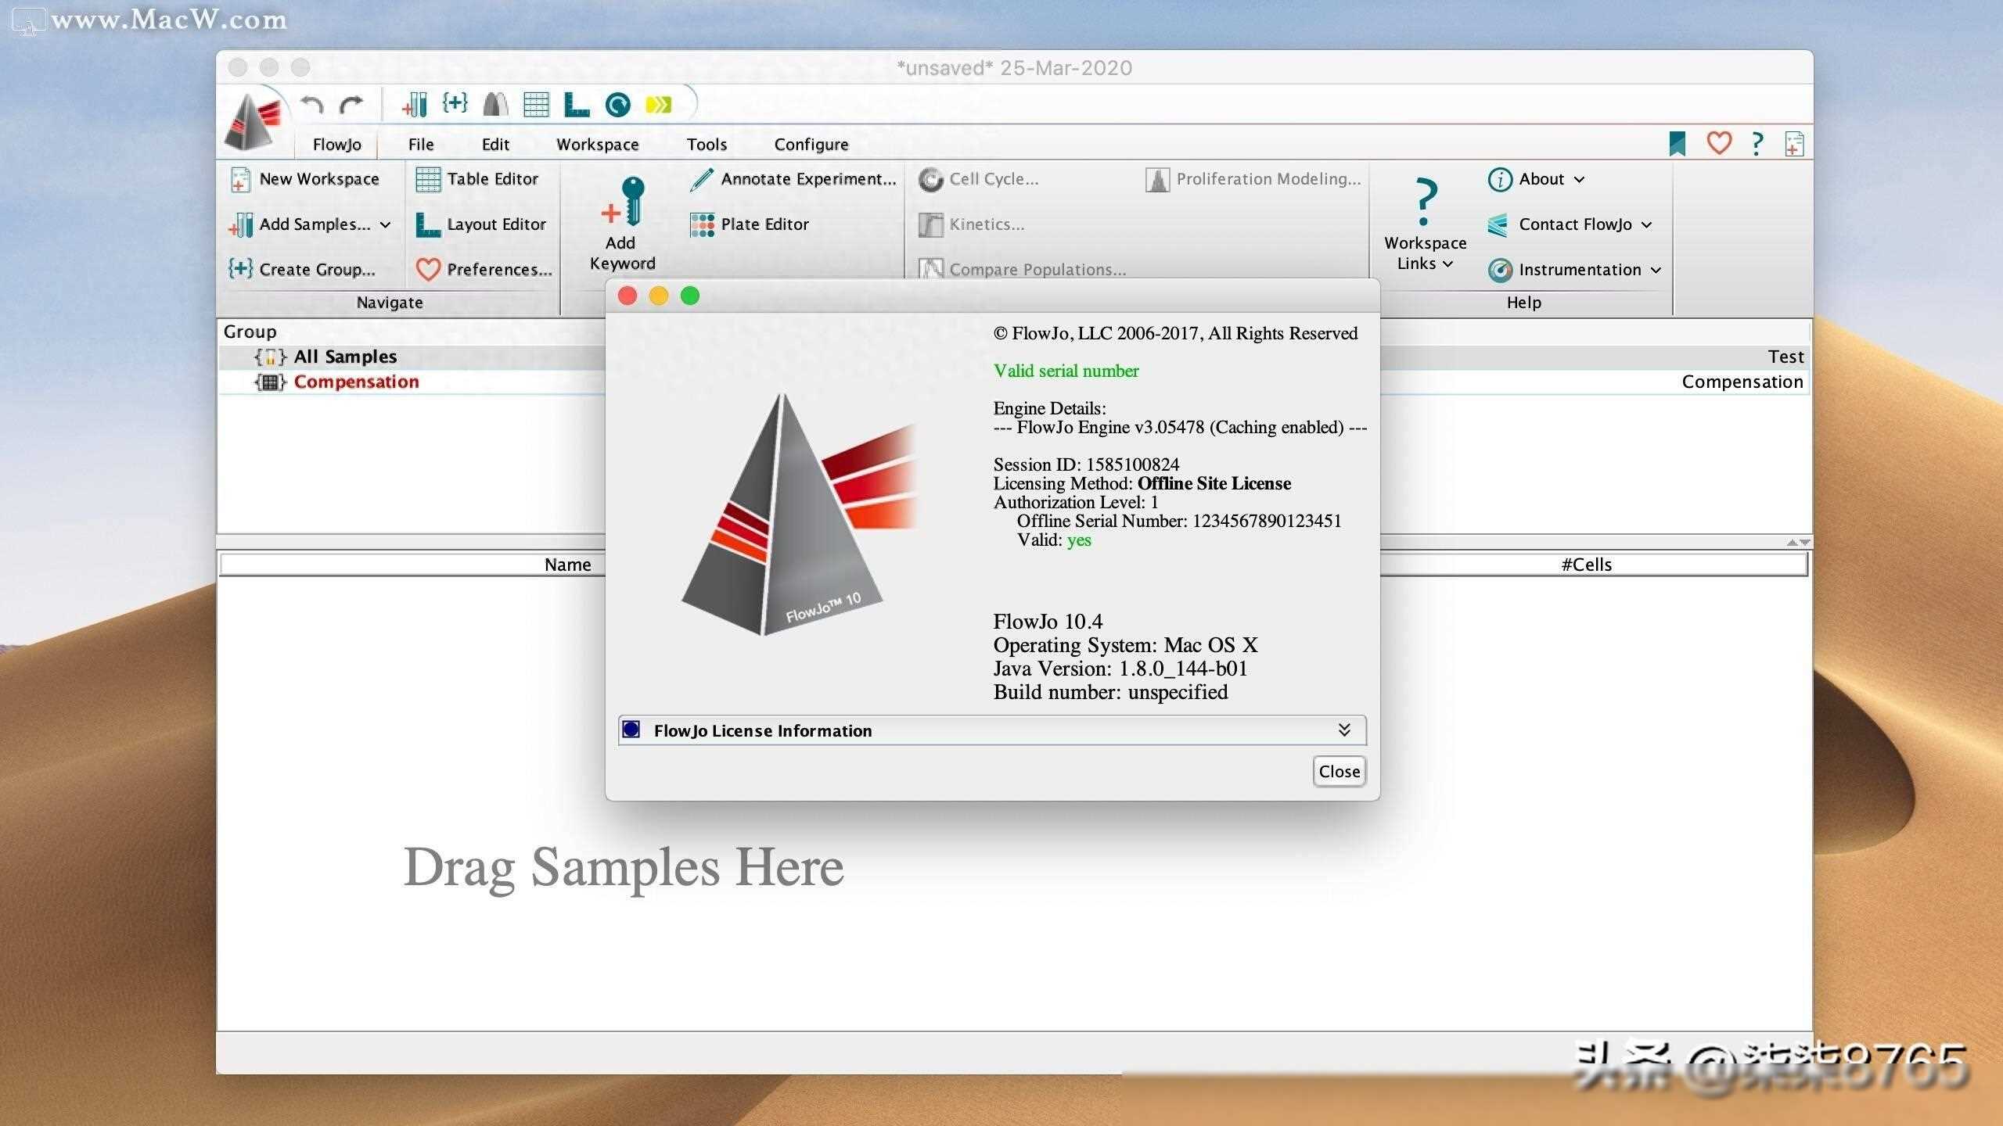The width and height of the screenshot is (2003, 1126).
Task: Click the Name column header
Action: point(568,565)
